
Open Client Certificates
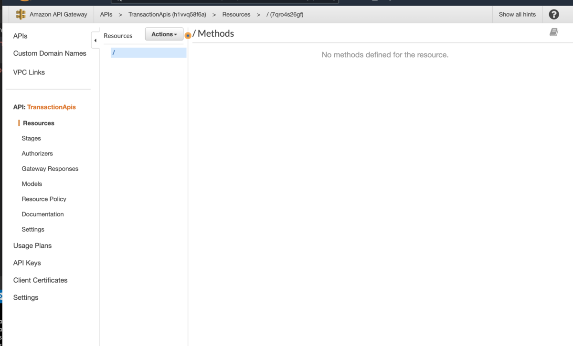pos(41,280)
